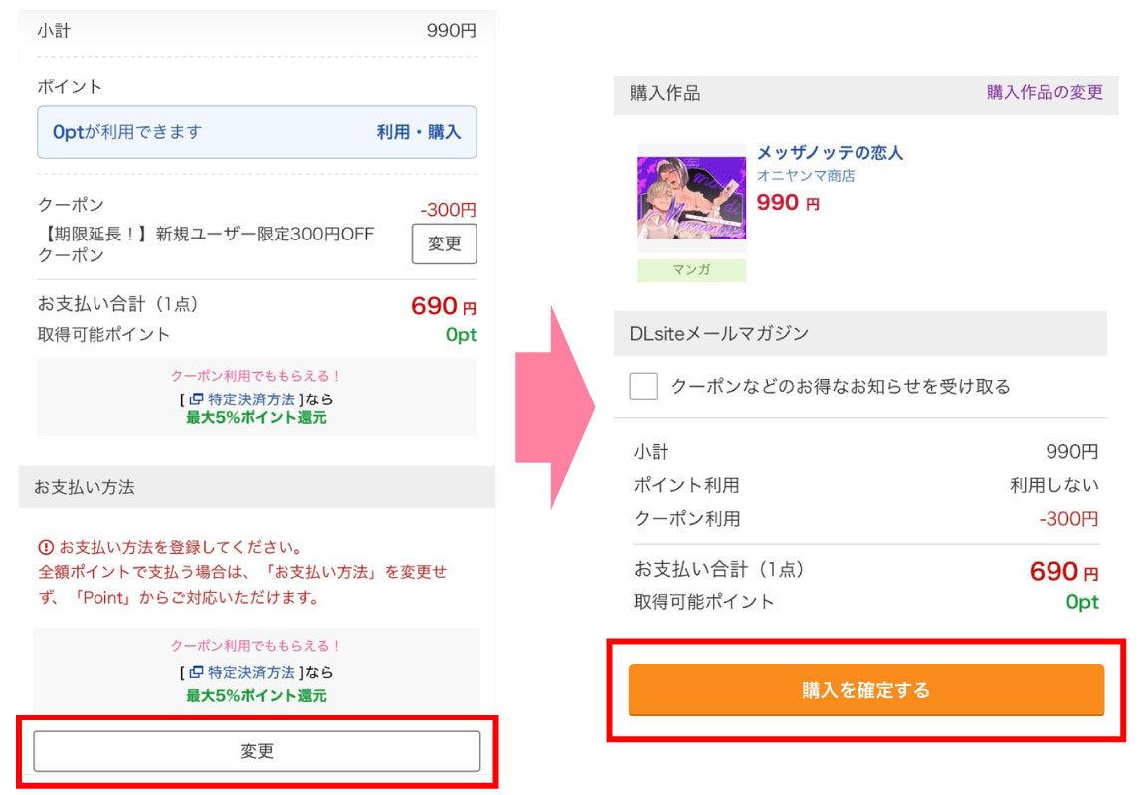
Task: Open the lower 特定決済方法 link near the bottom
Action: [x=252, y=673]
